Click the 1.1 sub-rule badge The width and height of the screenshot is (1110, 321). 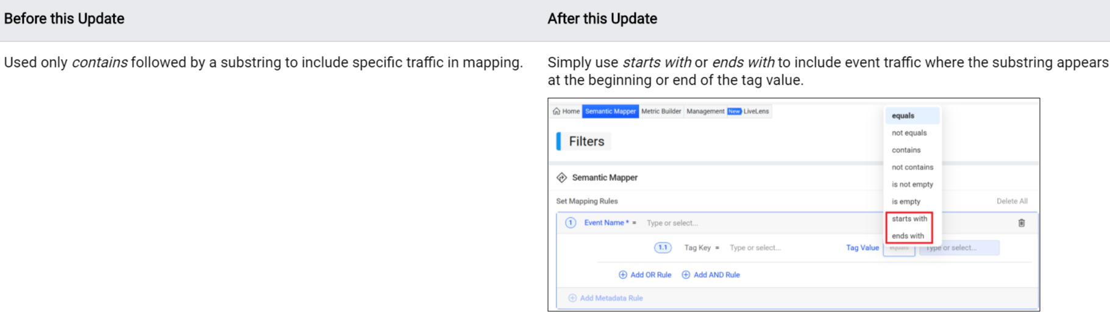coord(663,248)
